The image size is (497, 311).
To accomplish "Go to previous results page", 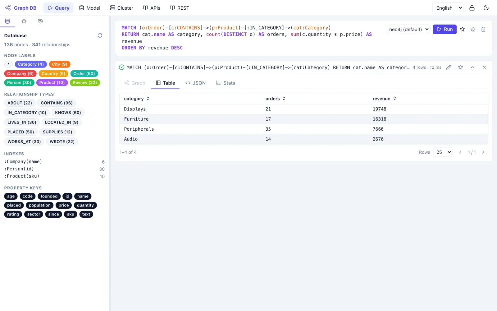I will (460, 152).
